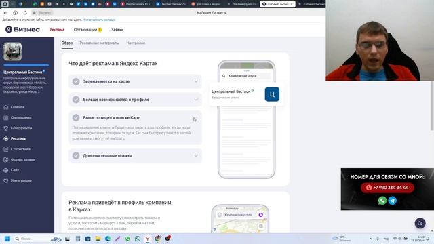Image resolution: width=434 pixels, height=244 pixels.
Task: Click the import bookmarks link
Action: [99, 20]
